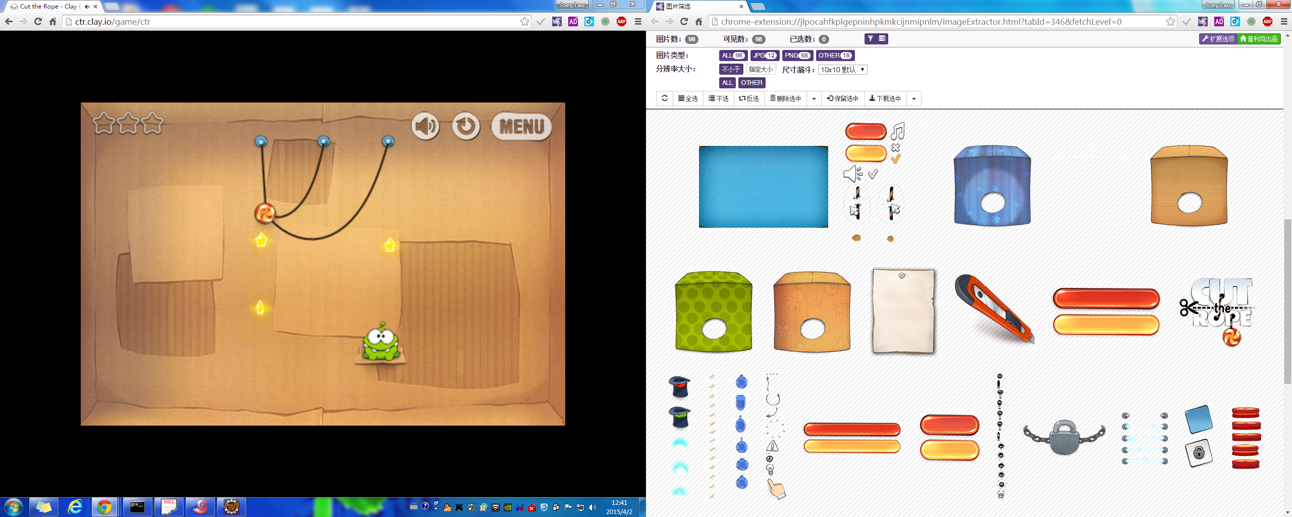Viewport: 1292px width, 517px height.
Task: Click 删除选中 delete selected
Action: pos(785,98)
